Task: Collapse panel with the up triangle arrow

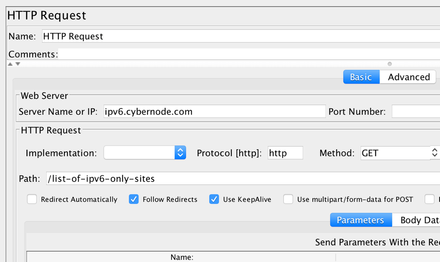Action: [x=10, y=64]
